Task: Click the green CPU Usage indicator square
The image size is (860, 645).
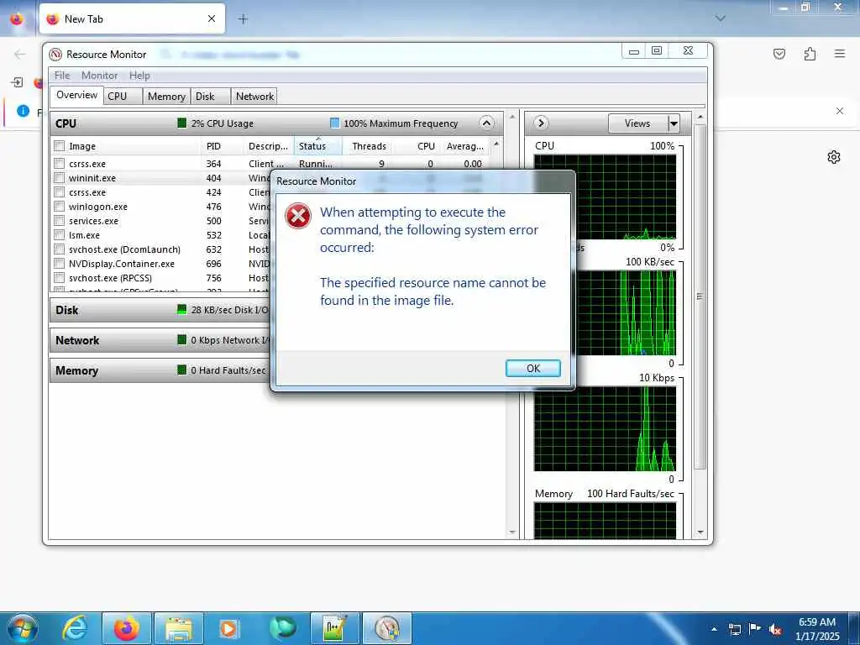Action: [x=182, y=123]
